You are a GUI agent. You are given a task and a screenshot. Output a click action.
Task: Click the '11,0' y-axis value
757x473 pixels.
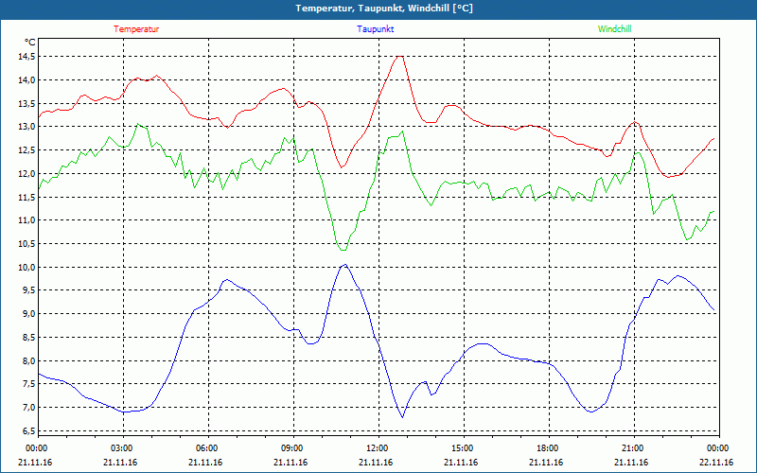27,220
